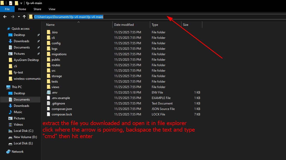Open New Volume (D:) drive
Screen dimensions: 286x160
pyautogui.click(x=25, y=137)
